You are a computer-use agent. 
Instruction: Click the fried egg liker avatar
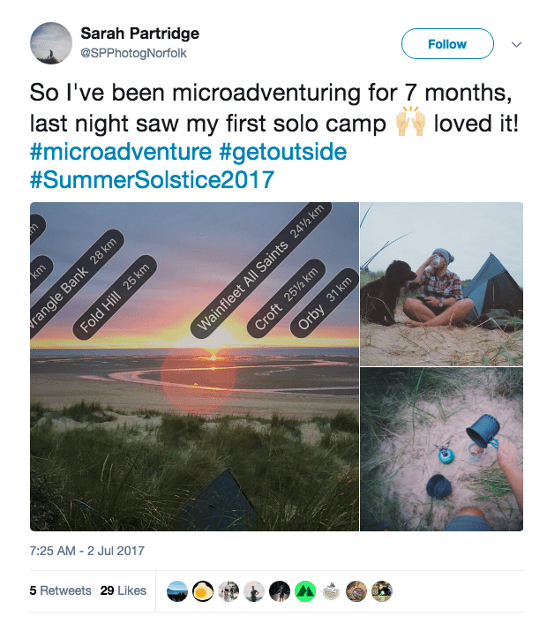coord(203,590)
